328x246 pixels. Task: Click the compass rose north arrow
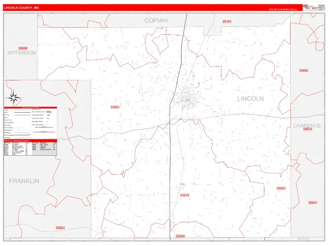[13, 98]
